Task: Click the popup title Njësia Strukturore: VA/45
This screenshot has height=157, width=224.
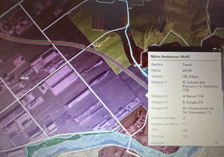Action: (170, 56)
